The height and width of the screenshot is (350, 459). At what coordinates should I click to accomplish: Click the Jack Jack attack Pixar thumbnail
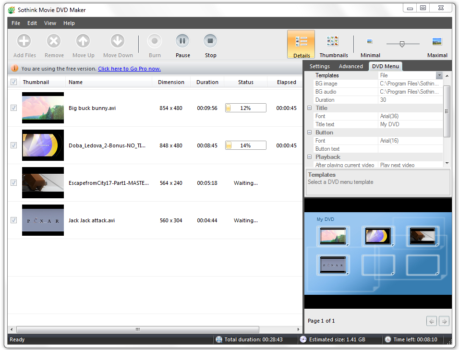tap(43, 220)
